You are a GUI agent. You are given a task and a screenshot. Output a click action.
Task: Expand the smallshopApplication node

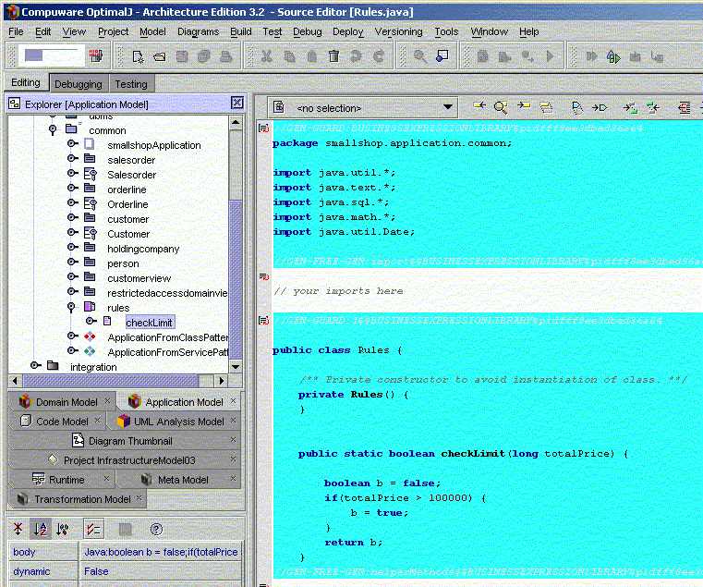[x=72, y=143]
